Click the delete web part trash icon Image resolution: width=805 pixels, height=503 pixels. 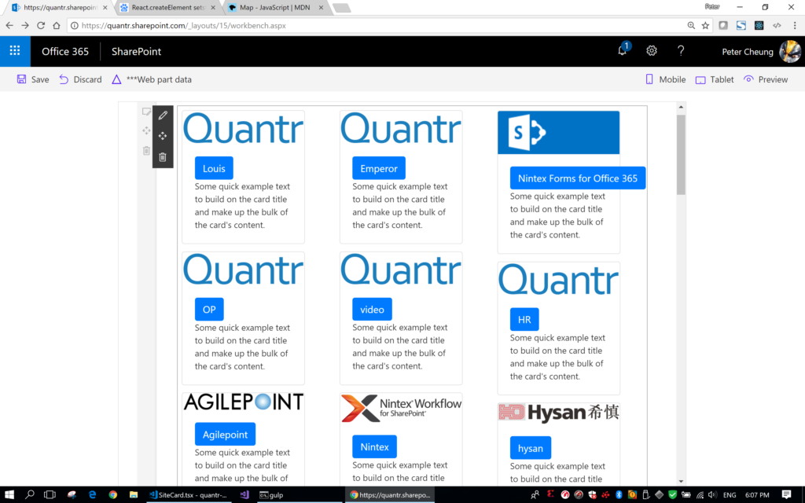click(163, 157)
